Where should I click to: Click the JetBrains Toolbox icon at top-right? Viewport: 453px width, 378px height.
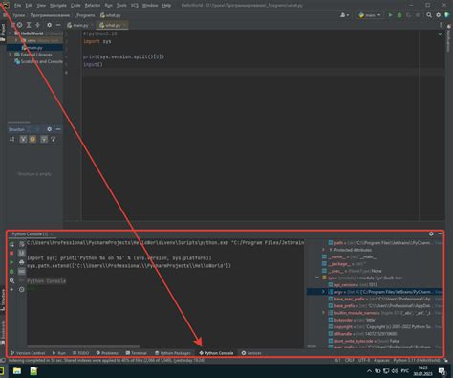(x=447, y=15)
